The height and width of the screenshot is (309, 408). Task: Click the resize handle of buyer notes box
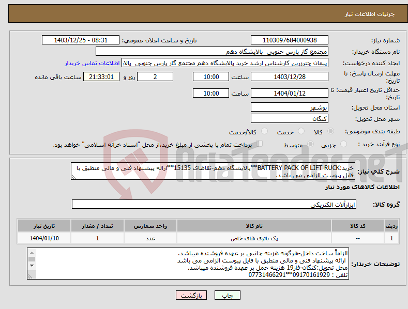[x=29, y=277]
